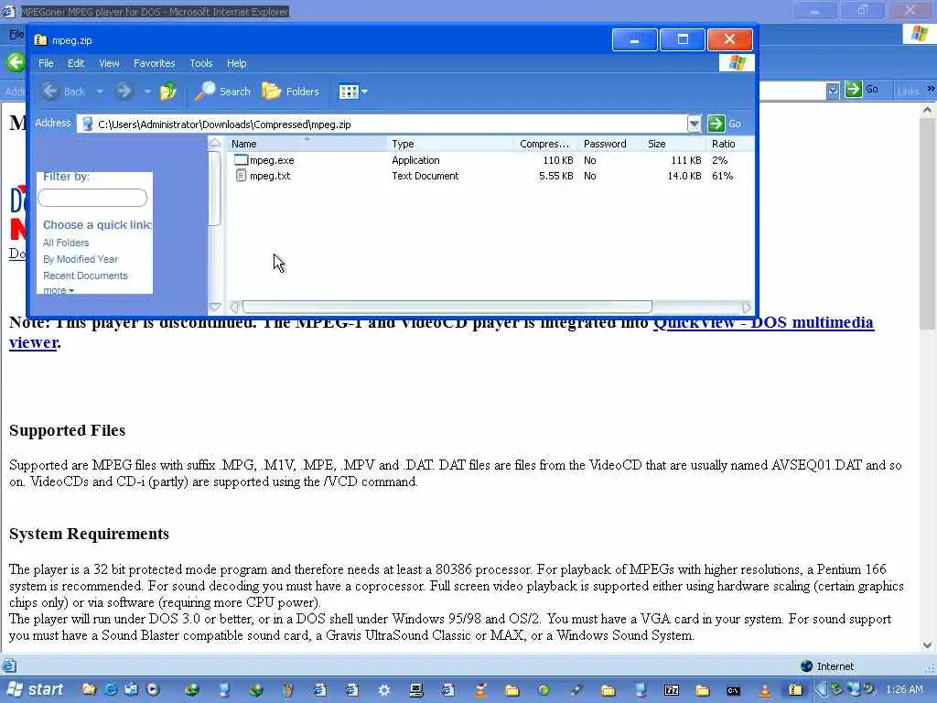The image size is (937, 703).
Task: Expand the Views dropdown arrow
Action: tap(364, 92)
